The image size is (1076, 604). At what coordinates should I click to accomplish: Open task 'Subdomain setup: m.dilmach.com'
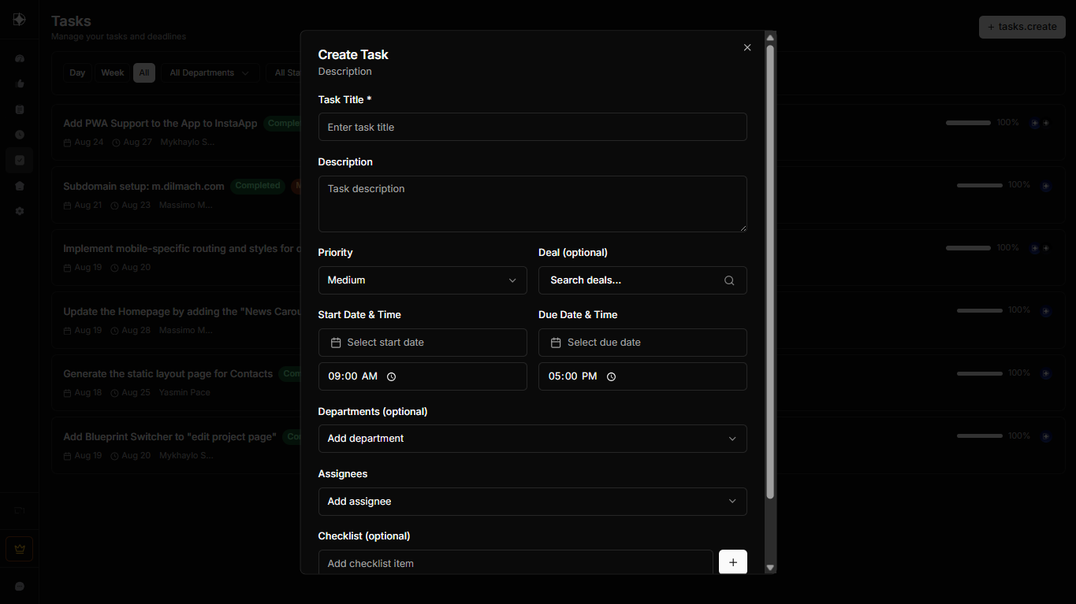click(143, 186)
